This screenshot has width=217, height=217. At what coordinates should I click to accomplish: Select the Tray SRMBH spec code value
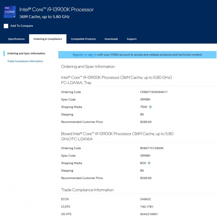[x=145, y=100]
